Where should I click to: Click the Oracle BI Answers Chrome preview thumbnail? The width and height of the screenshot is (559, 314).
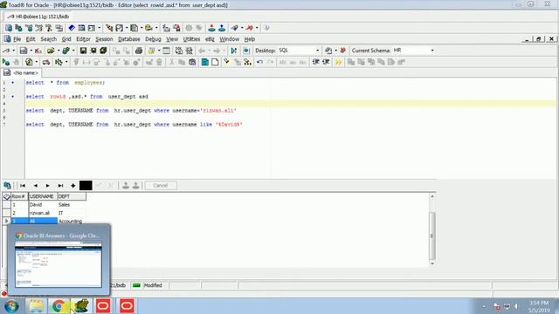click(59, 264)
